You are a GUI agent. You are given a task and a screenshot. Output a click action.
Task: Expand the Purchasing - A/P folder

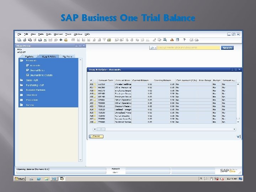(22, 85)
